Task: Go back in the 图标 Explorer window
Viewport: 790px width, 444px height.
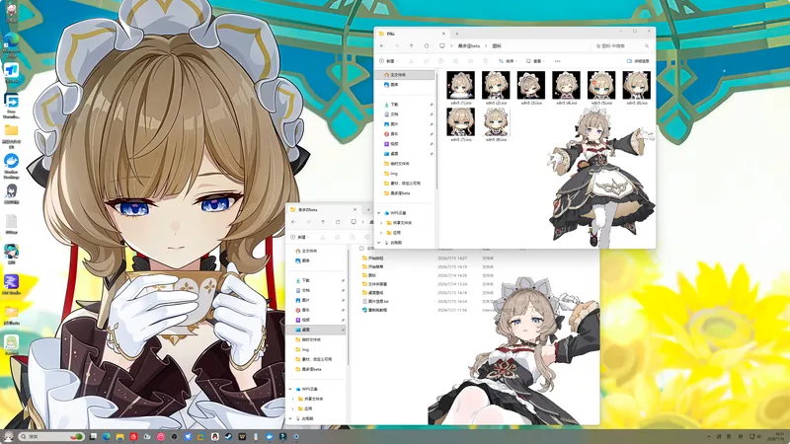Action: tap(382, 45)
